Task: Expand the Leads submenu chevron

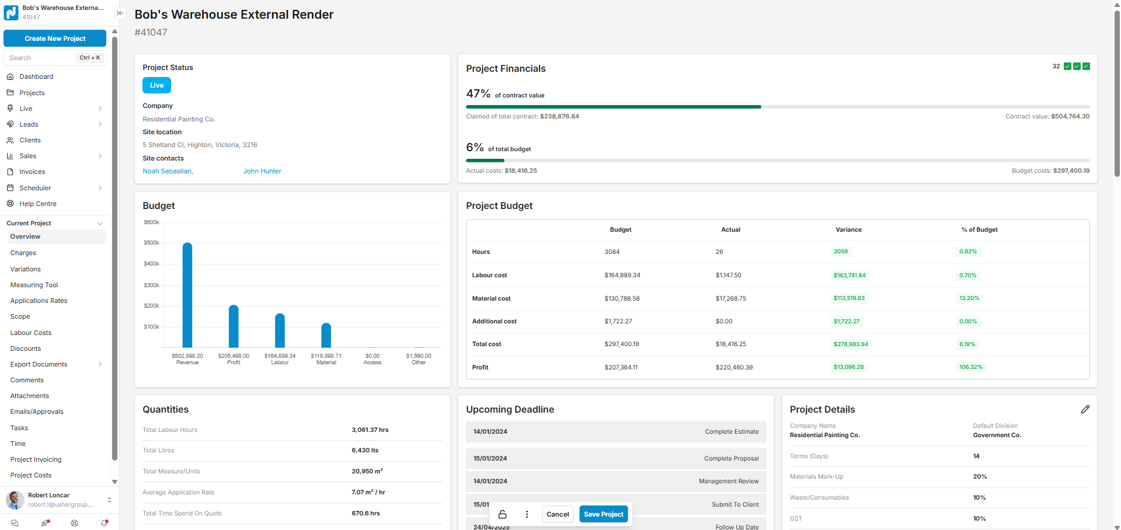Action: pyautogui.click(x=100, y=124)
